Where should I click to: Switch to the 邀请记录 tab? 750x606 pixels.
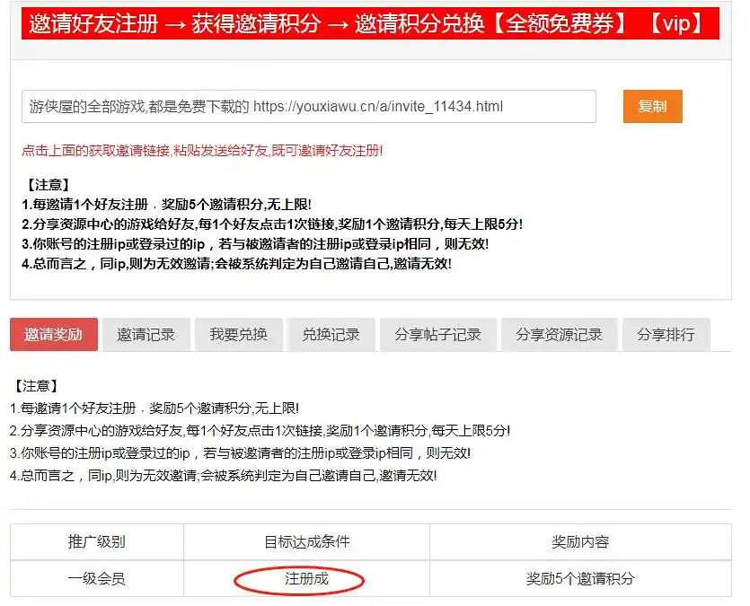[146, 335]
